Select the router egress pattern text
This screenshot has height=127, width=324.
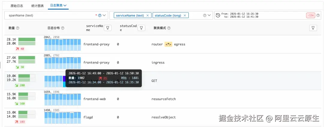coord(168,44)
